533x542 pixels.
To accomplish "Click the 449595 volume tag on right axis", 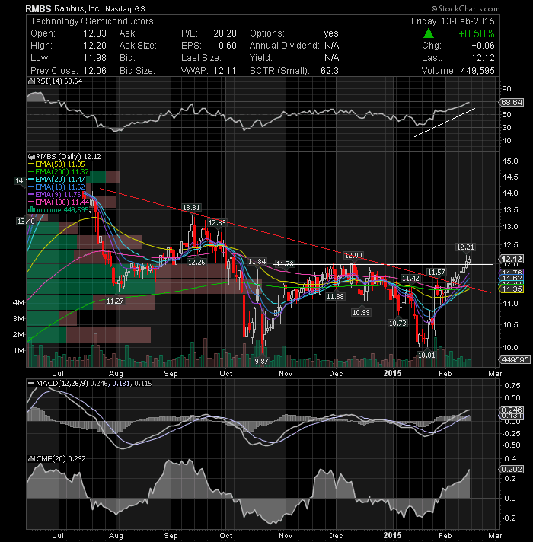I will coord(515,360).
